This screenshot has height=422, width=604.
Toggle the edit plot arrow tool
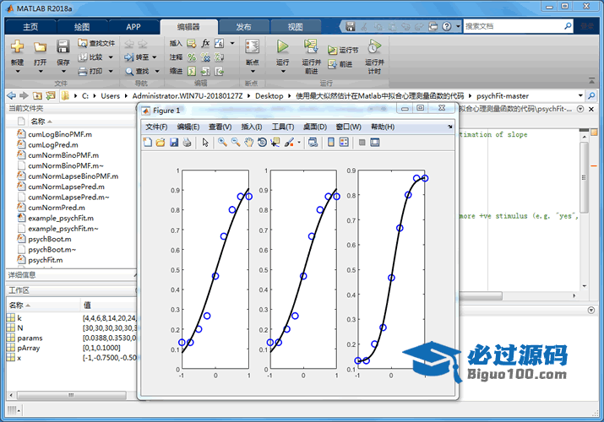click(205, 143)
